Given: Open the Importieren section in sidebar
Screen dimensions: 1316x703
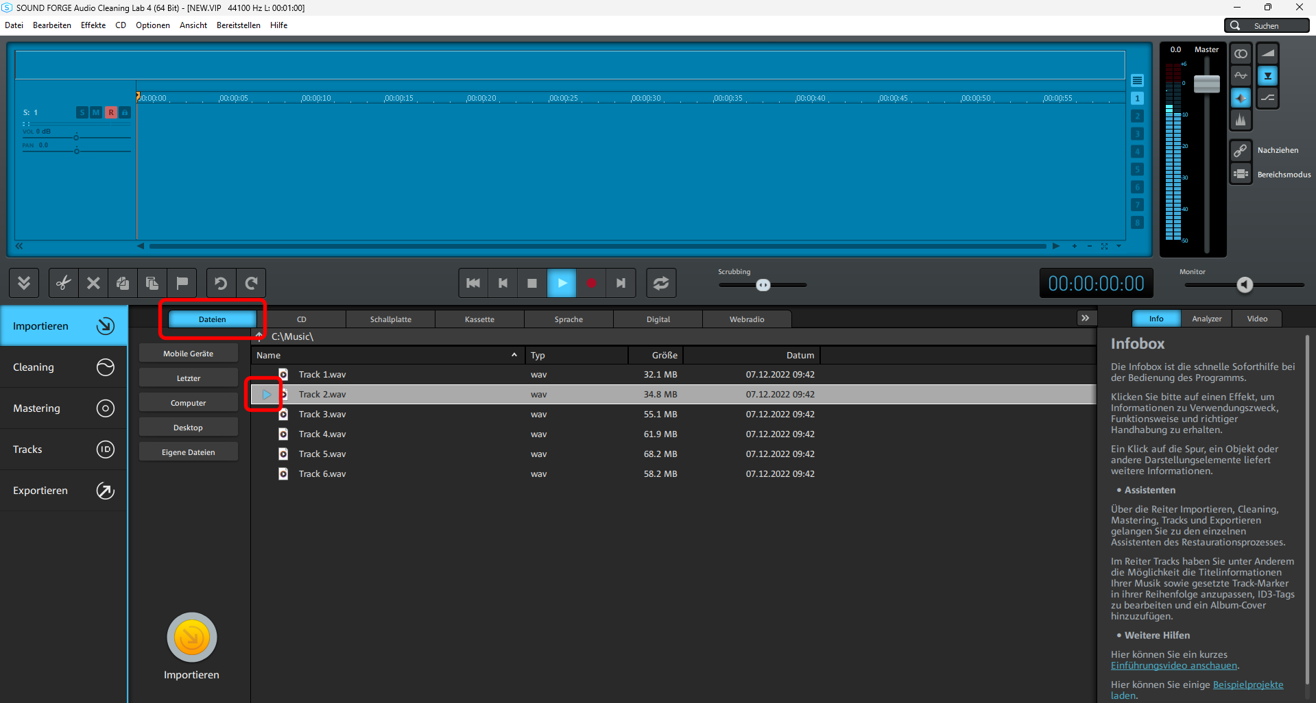Looking at the screenshot, I should click(x=64, y=326).
